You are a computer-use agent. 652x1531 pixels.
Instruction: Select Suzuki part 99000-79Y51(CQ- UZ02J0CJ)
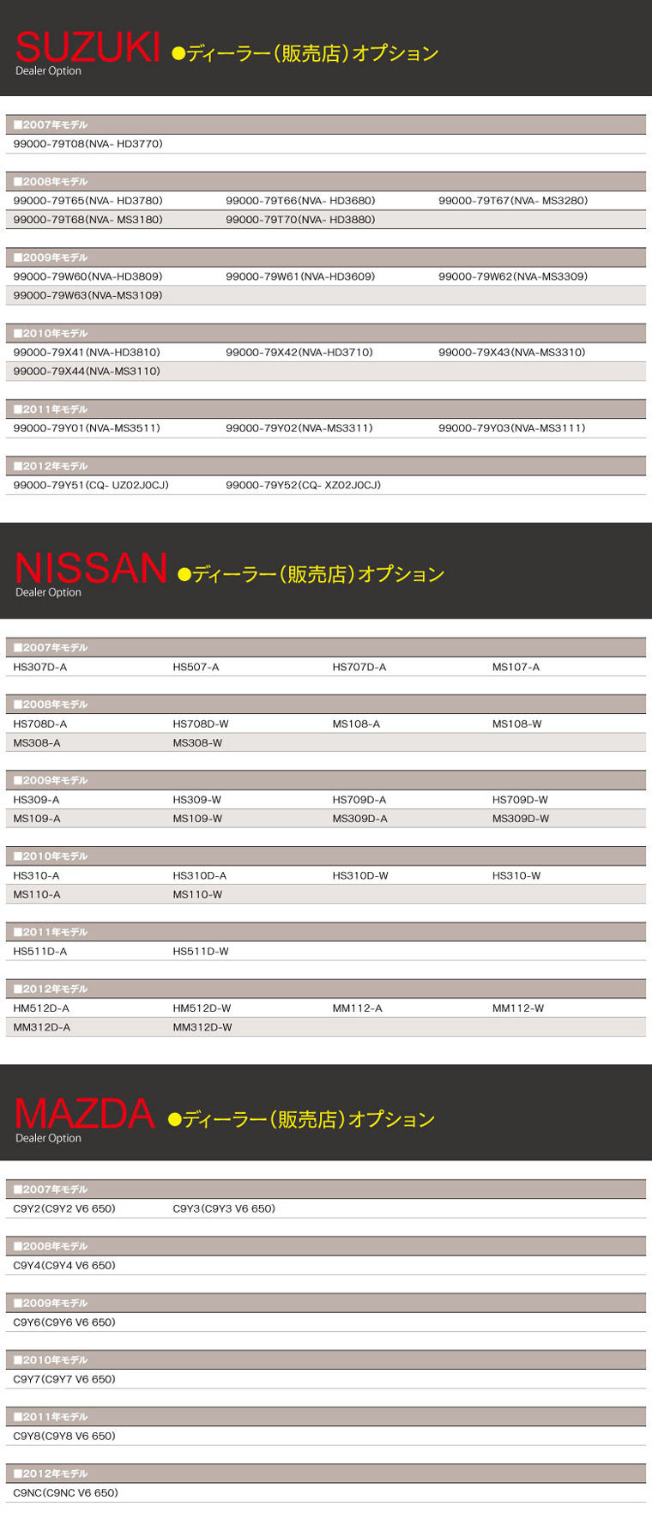click(x=91, y=485)
